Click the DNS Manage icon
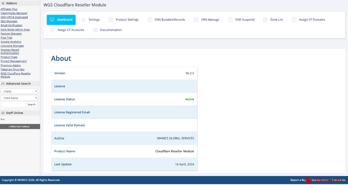The image size is (348, 185). tap(196, 20)
